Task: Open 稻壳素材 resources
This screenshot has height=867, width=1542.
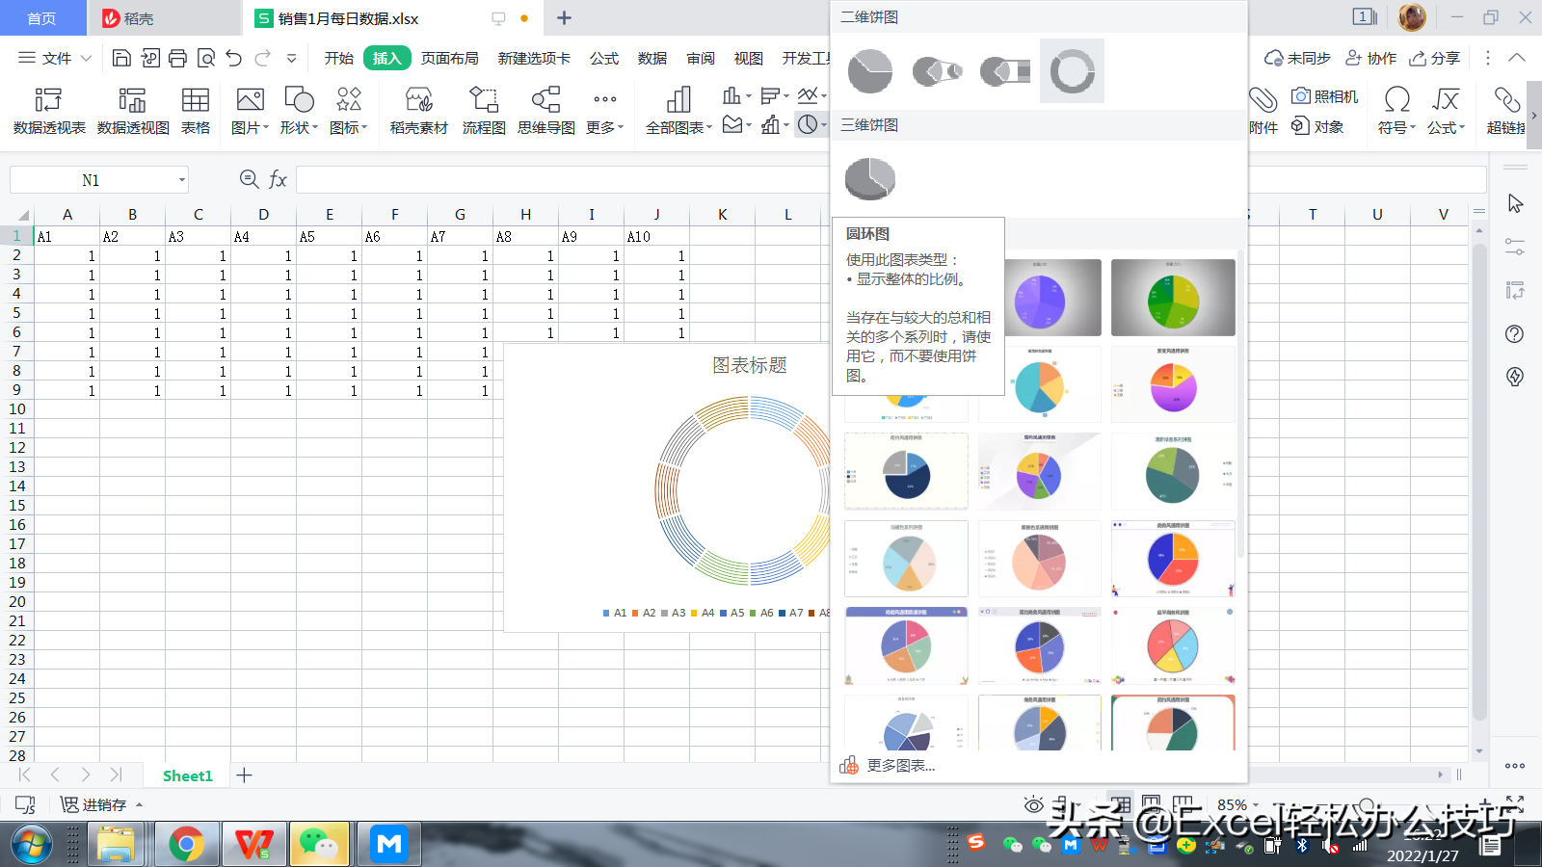Action: [x=418, y=111]
